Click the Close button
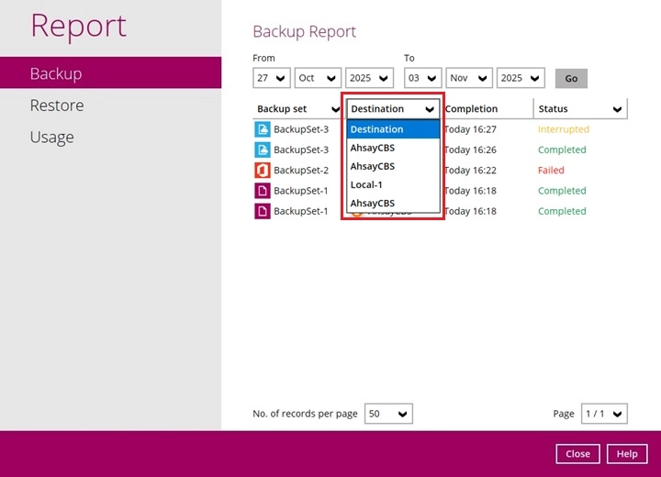This screenshot has width=661, height=477. 577,454
